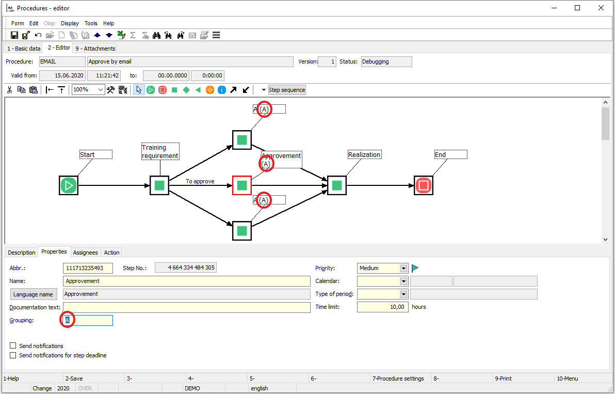Click the Paste clipboard icon

[x=34, y=90]
